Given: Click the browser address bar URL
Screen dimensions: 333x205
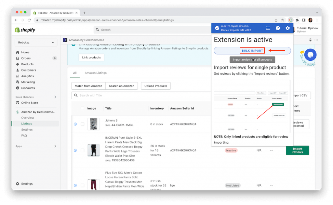Looking at the screenshot, I should click(x=107, y=20).
